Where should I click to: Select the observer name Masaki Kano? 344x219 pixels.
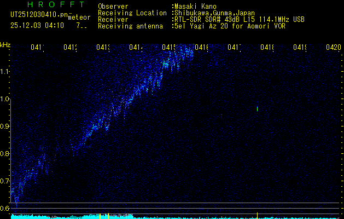[x=195, y=7]
